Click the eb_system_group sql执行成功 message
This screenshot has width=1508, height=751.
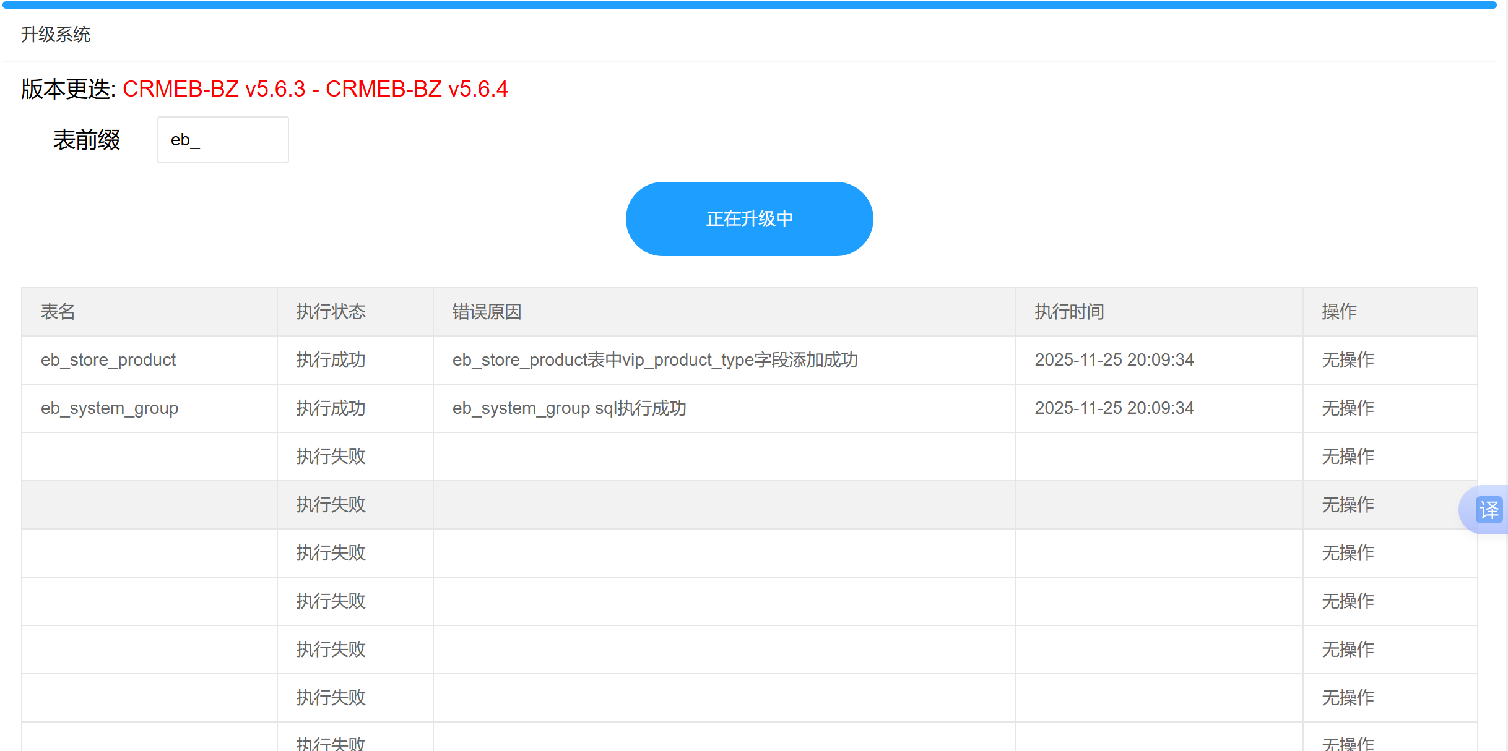coord(569,408)
